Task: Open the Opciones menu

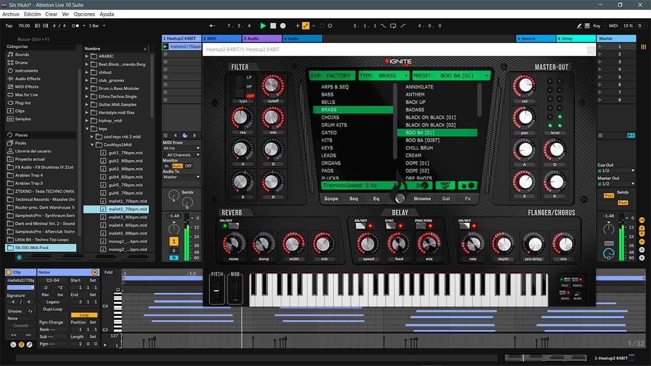Action: coord(84,14)
